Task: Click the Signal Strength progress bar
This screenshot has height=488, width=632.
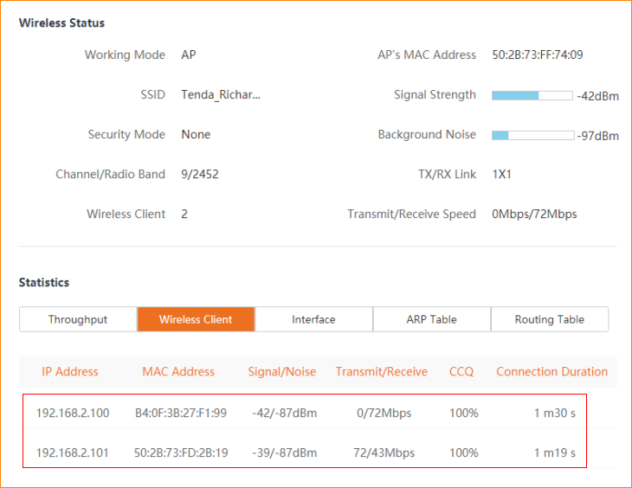Action: 532,95
